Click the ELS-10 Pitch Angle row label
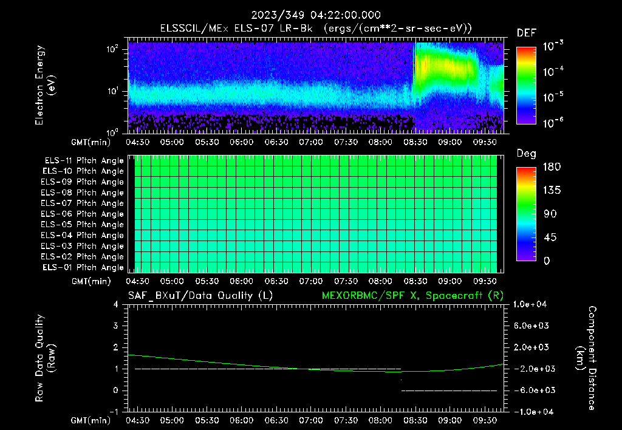The width and height of the screenshot is (622, 430). (x=83, y=171)
